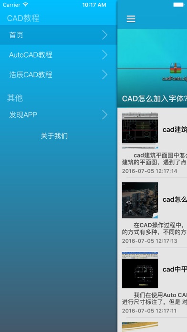Open the 浩辰CAD教程 menu item

click(59, 75)
